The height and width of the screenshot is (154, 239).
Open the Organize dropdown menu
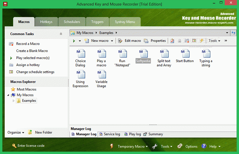click(16, 133)
